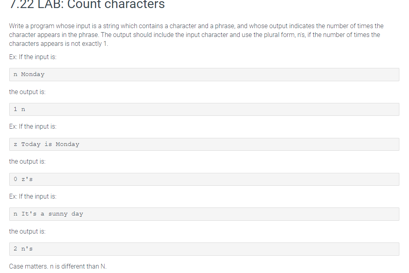This screenshot has height=273, width=409.
Task: Click the '1 n' output example box
Action: click(x=204, y=109)
